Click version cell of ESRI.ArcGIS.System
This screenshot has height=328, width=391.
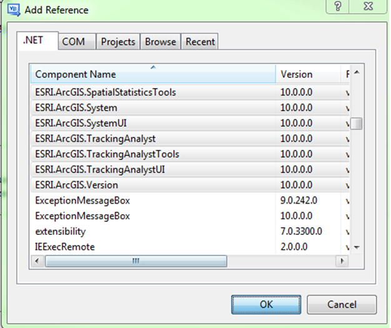(296, 107)
